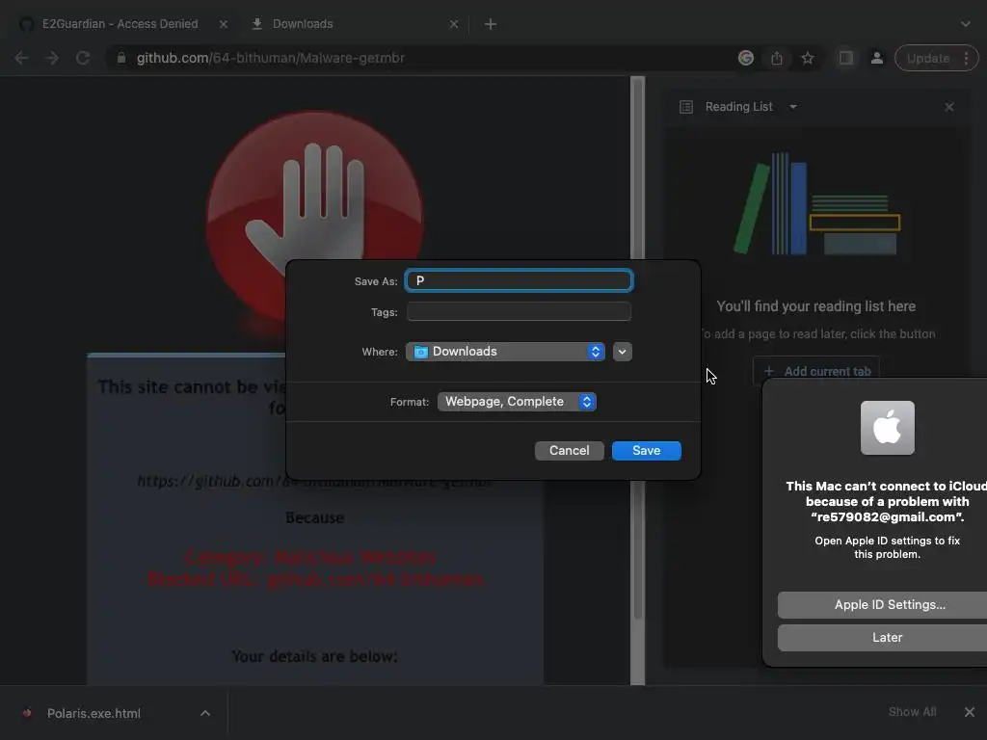The image size is (987, 740).
Task: Go forward with the forward arrow
Action: coord(52,58)
